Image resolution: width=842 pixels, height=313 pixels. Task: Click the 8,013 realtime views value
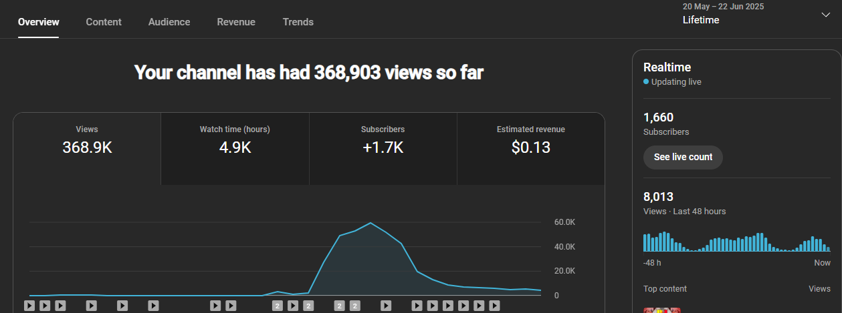pyautogui.click(x=658, y=197)
